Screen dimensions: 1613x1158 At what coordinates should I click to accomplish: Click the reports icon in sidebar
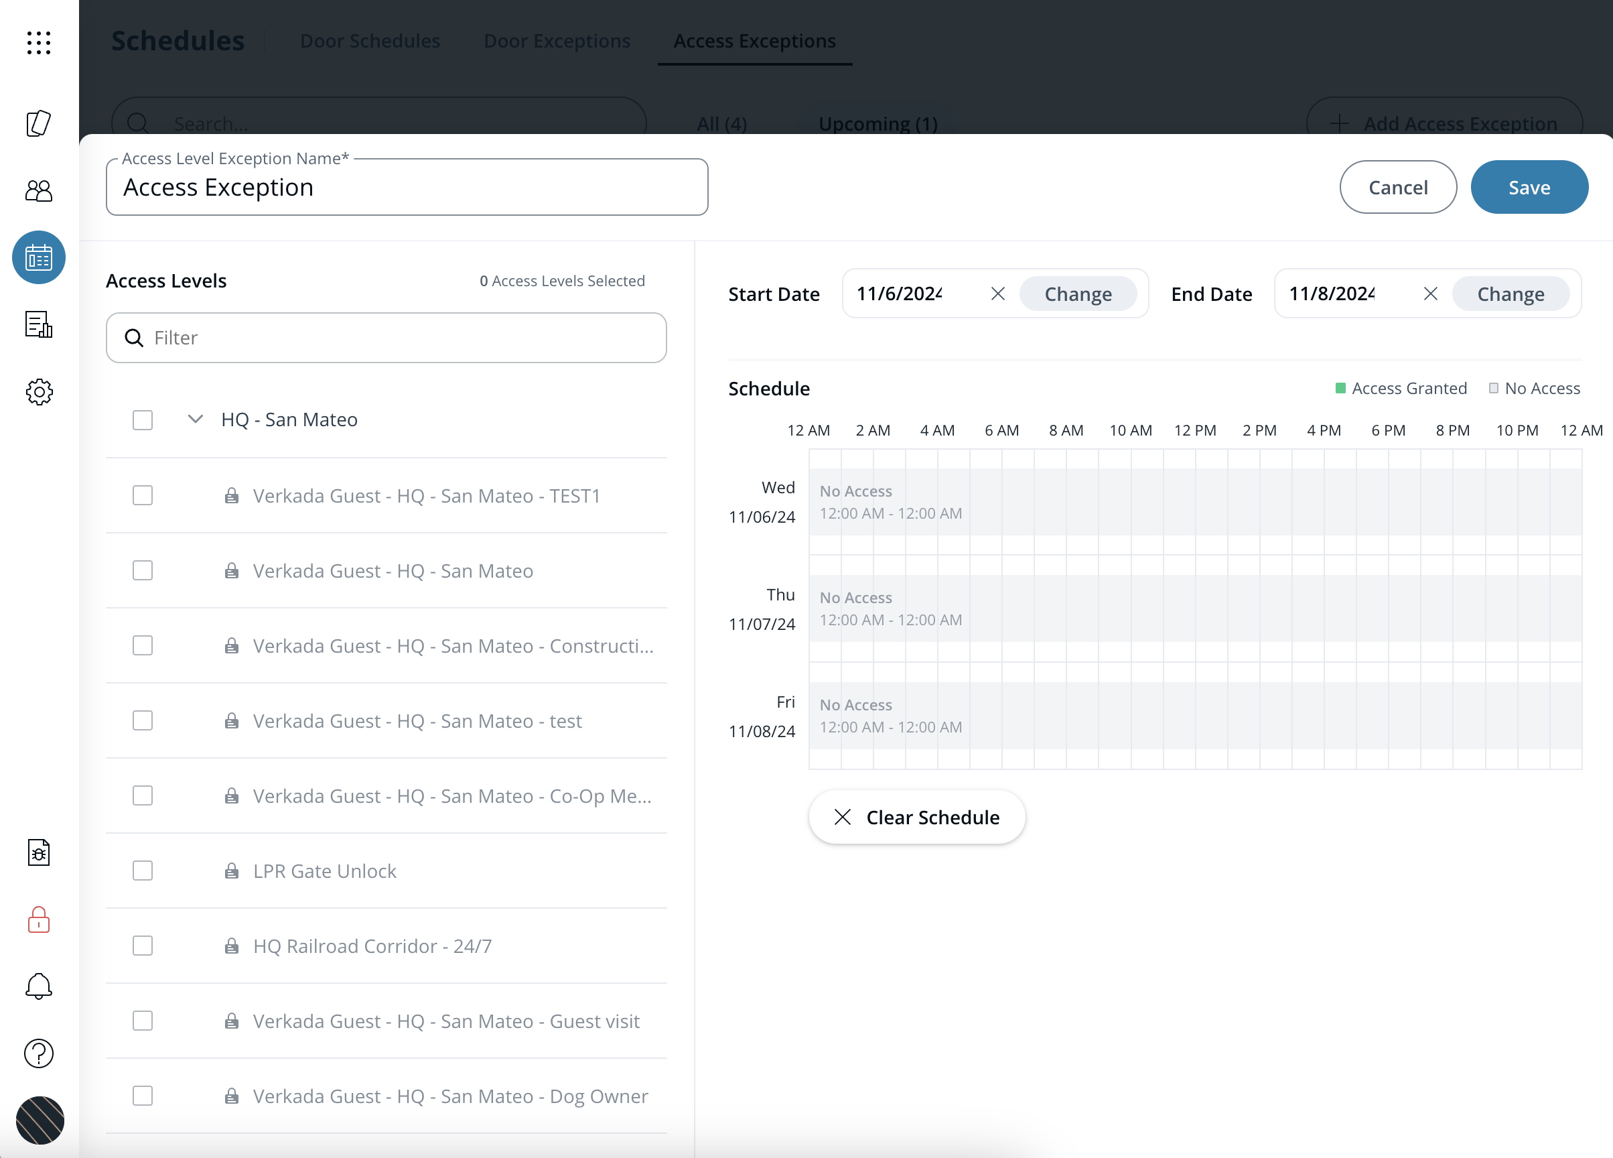tap(38, 324)
